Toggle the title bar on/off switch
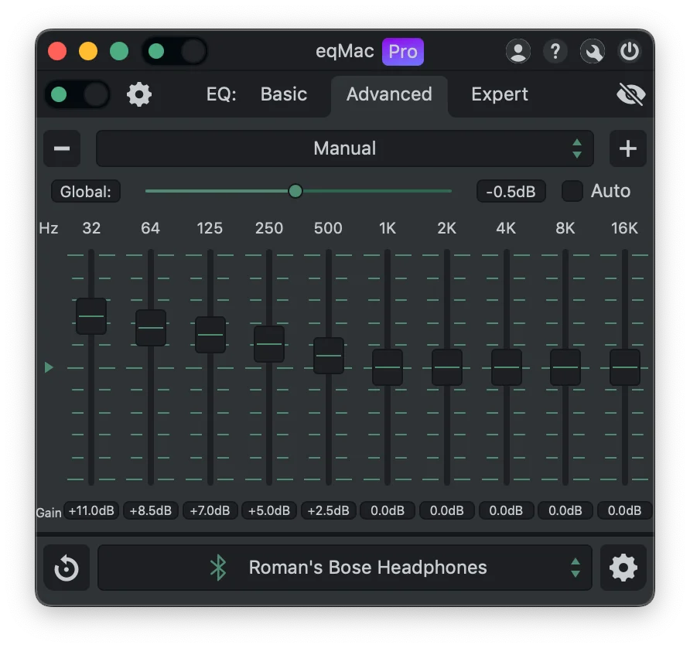 point(175,52)
